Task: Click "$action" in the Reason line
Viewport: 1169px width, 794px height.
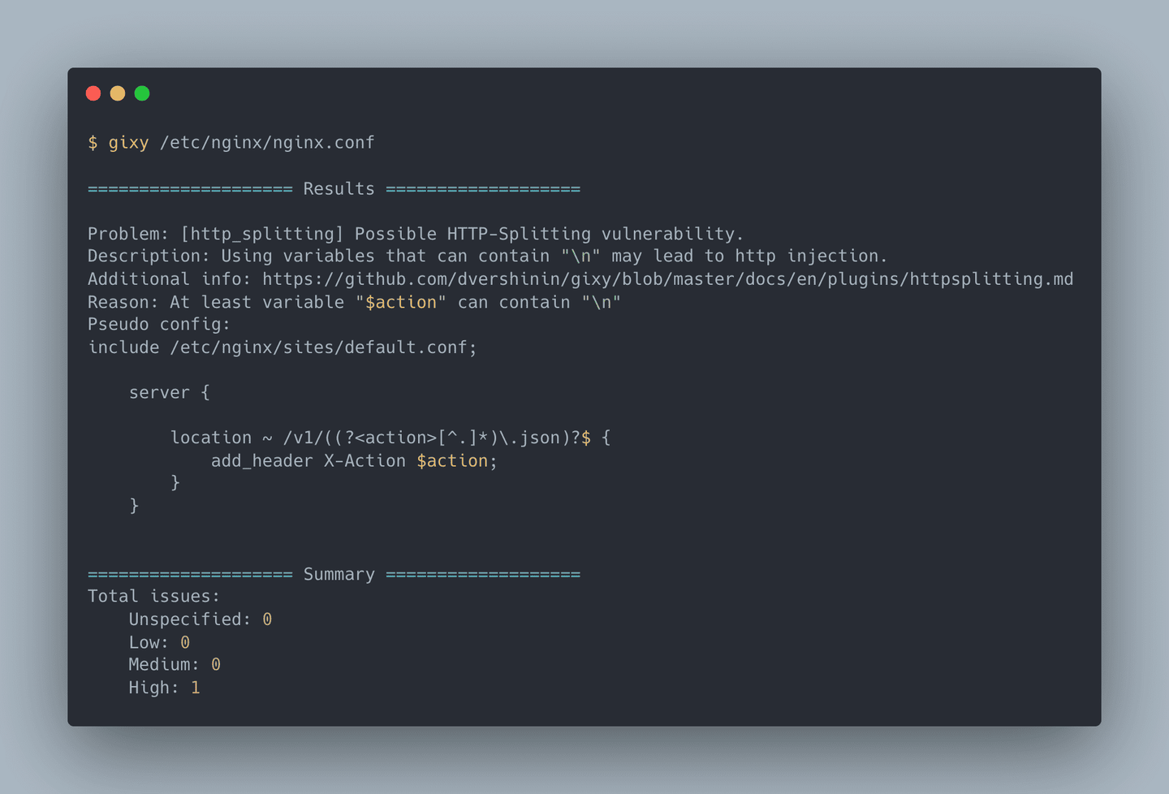Action: click(x=401, y=302)
